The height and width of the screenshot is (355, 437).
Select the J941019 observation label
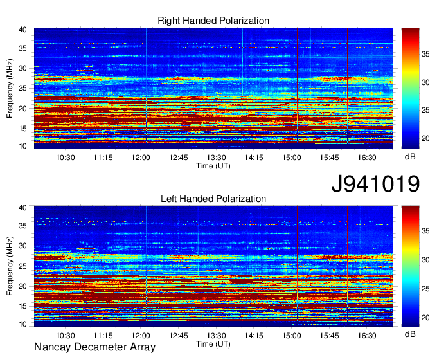point(375,184)
